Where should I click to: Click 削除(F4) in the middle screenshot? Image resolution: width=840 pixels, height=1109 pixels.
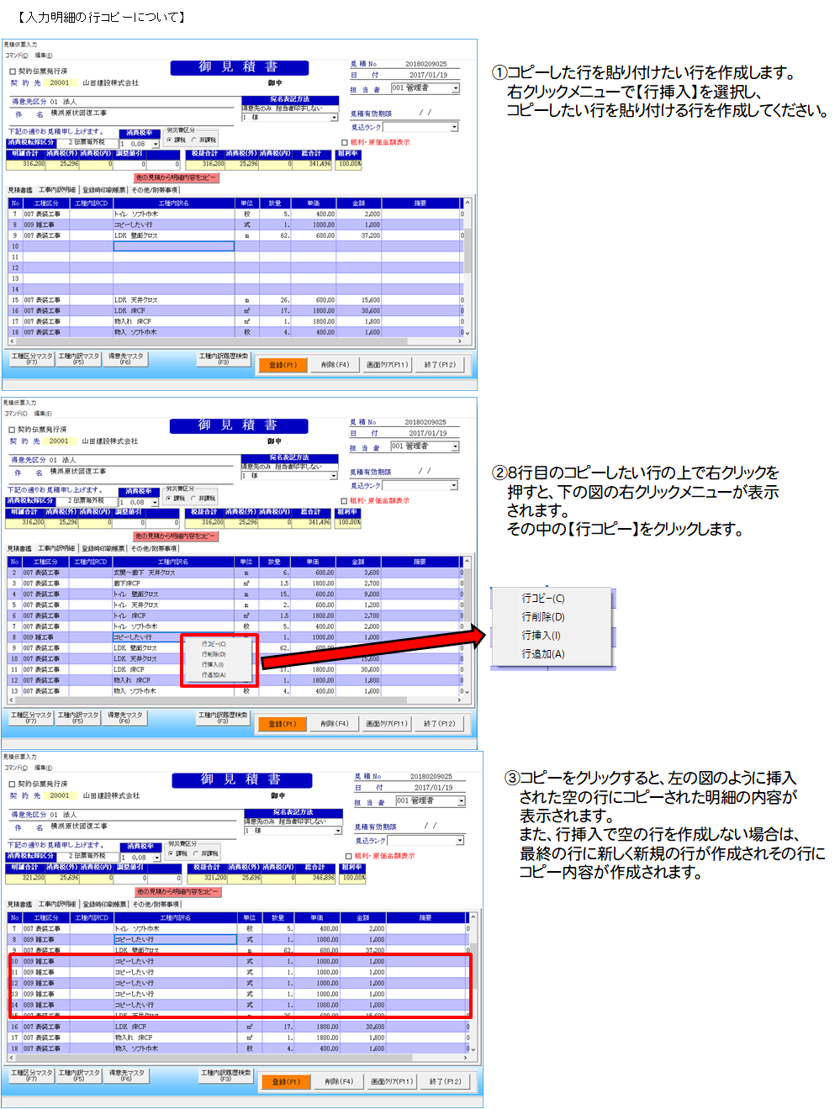(334, 723)
